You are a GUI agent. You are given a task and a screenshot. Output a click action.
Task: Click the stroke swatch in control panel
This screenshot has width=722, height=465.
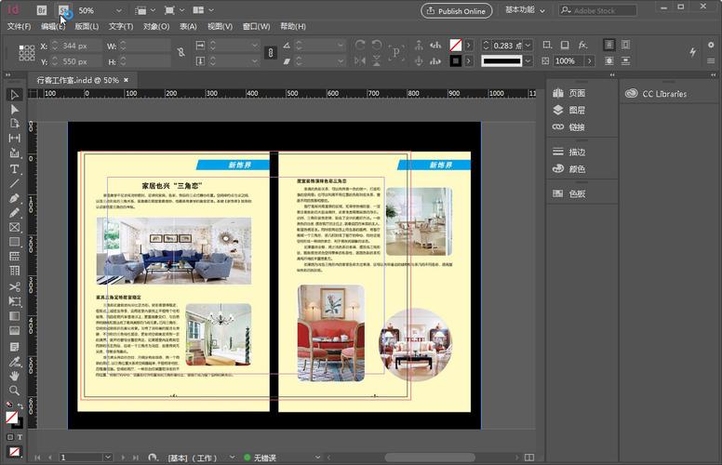[x=455, y=60]
